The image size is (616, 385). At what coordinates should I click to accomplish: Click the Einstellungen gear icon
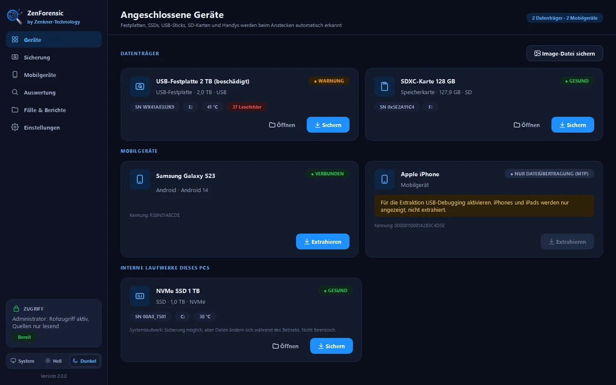(x=15, y=127)
